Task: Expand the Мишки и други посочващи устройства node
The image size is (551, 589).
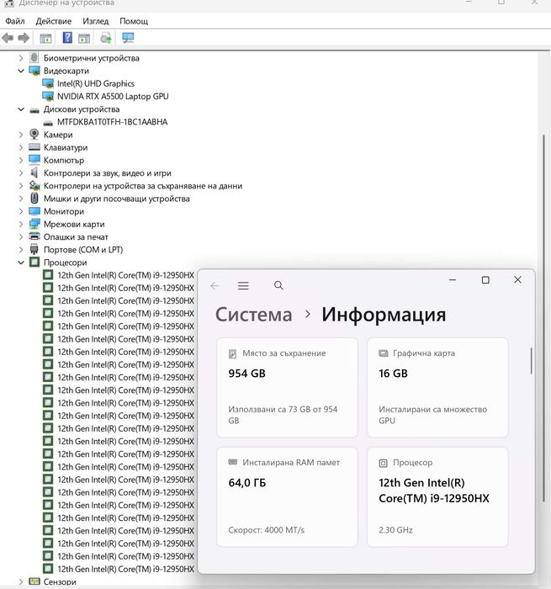Action: (x=21, y=199)
